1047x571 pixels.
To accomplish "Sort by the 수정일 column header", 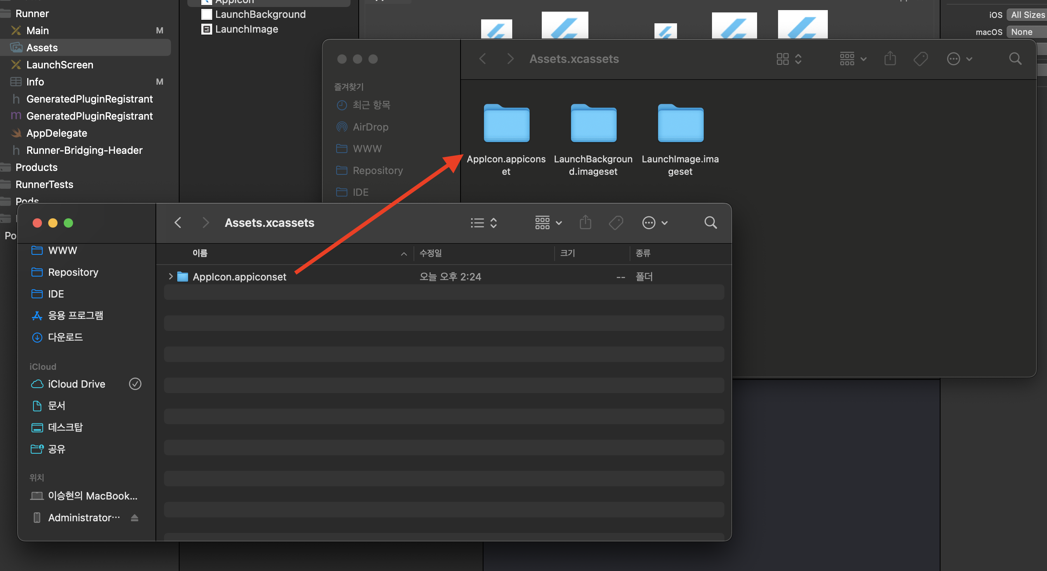I will coord(431,253).
